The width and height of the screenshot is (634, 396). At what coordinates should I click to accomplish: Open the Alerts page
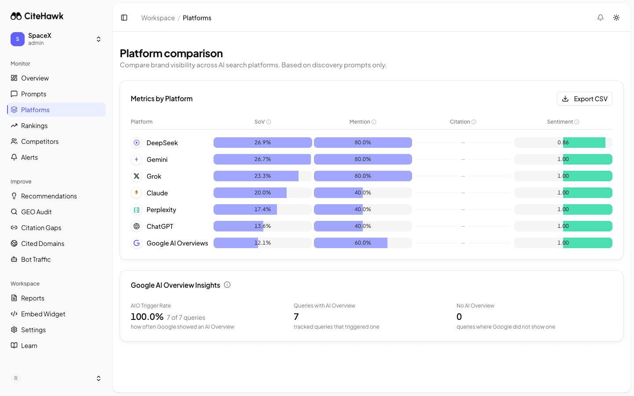click(56, 157)
